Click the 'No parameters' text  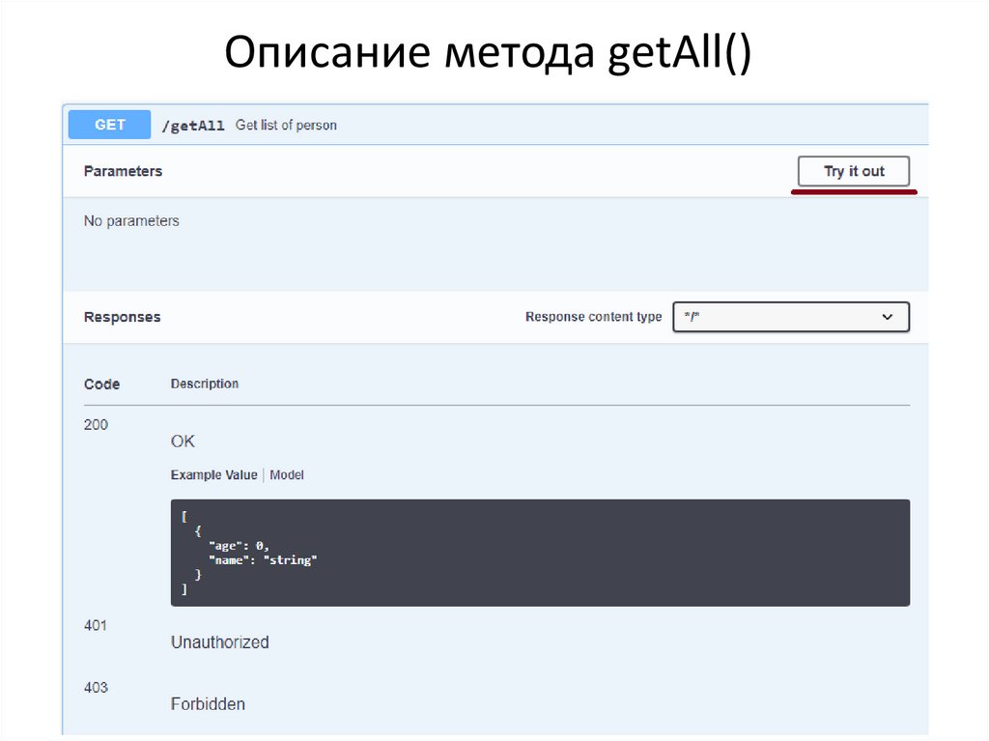131,221
